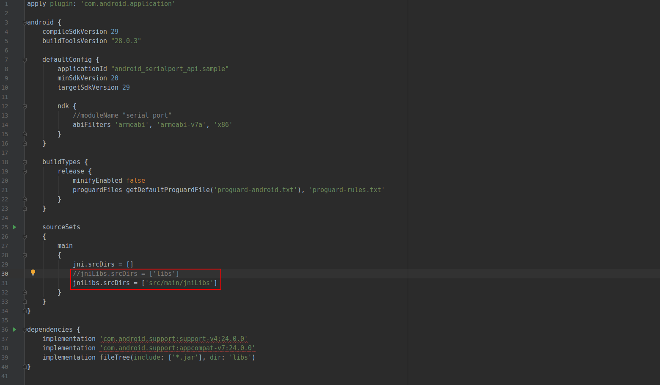Click line number 30 in the gutter
Viewport: 660px width, 385px height.
5,274
